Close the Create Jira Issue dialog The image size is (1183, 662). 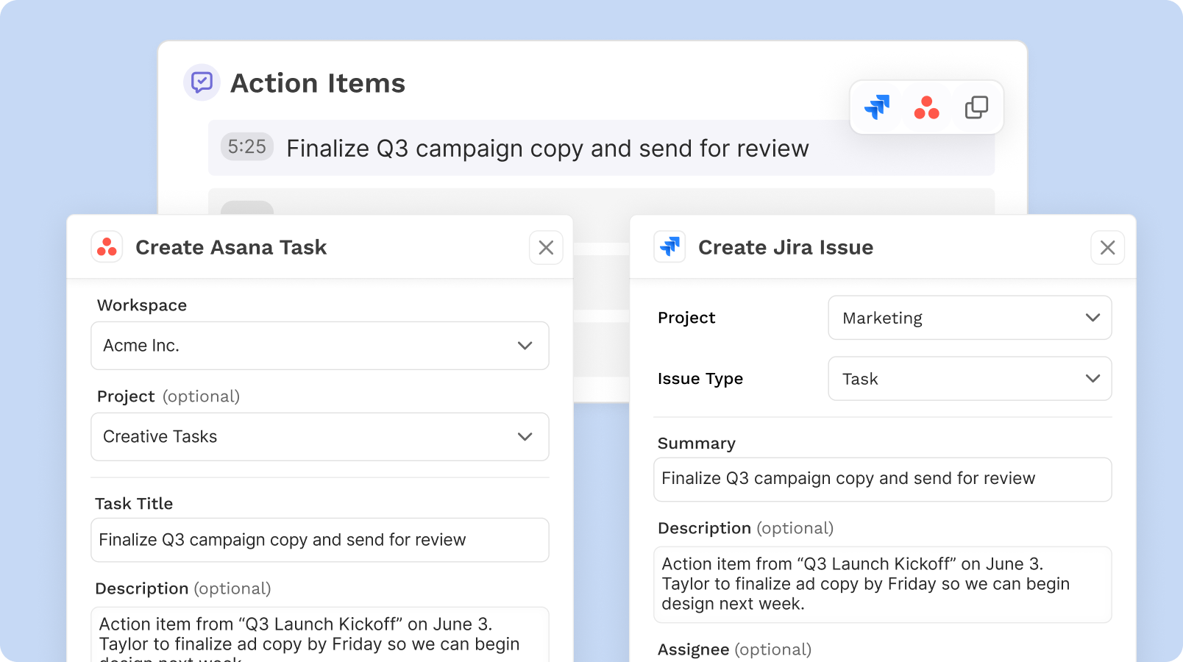1108,248
